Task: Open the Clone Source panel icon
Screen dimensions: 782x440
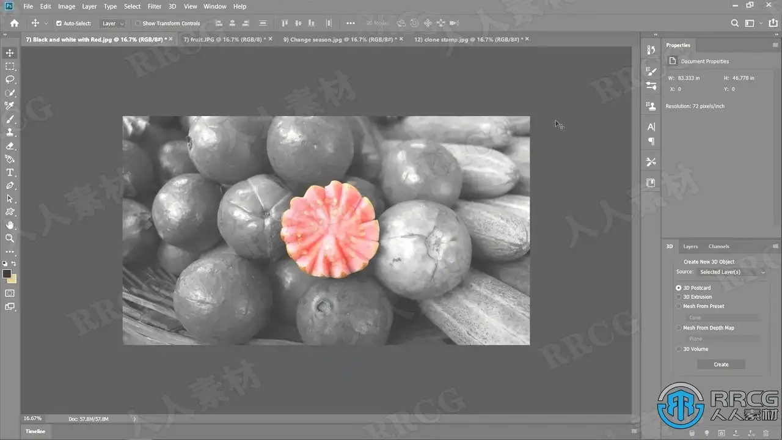Action: click(x=651, y=106)
